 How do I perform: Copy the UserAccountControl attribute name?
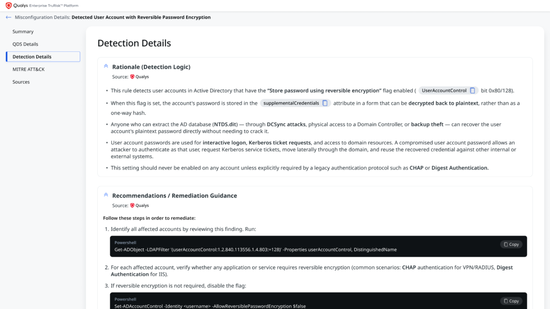pos(472,90)
